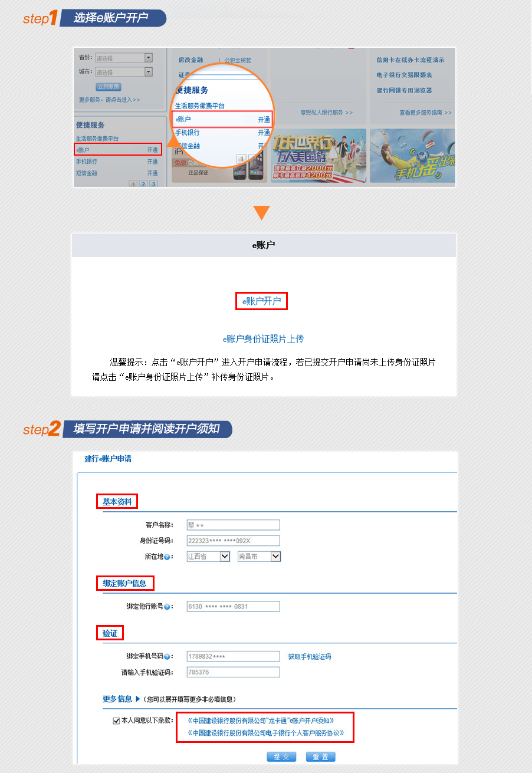The image size is (532, 773).
Task: Open the 电子银行交易限额表 link
Action: [x=405, y=75]
